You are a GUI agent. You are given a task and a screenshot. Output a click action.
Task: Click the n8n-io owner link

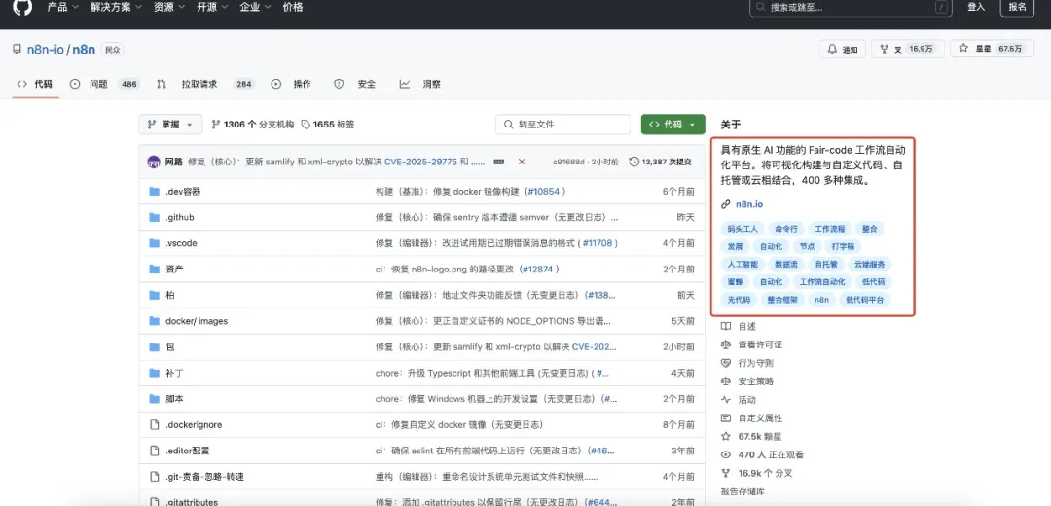point(46,49)
